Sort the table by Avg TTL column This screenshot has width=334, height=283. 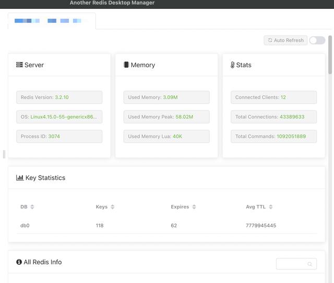tap(271, 207)
